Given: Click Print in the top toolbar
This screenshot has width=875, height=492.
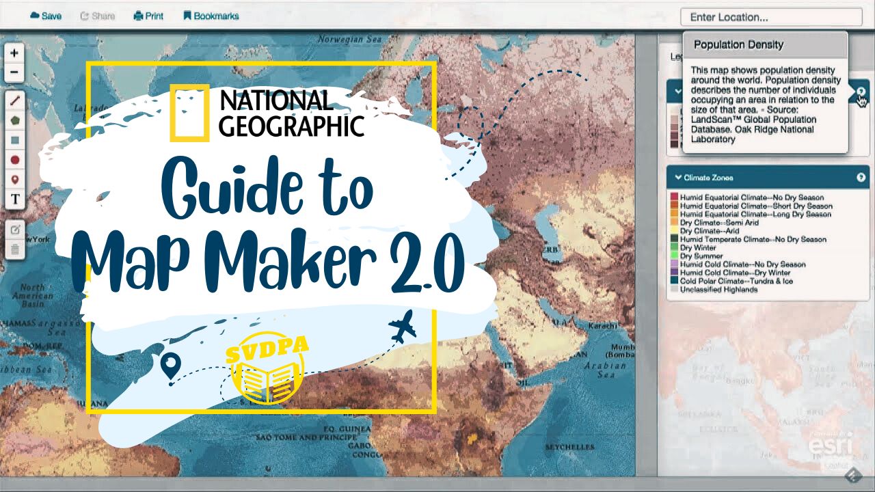Looking at the screenshot, I should click(x=148, y=16).
